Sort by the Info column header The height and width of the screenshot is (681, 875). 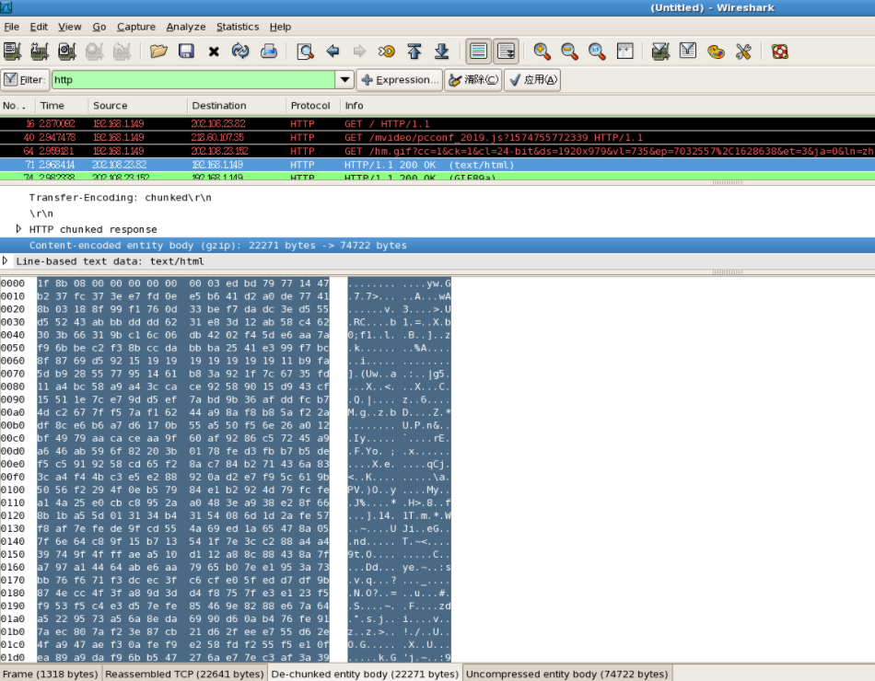[607, 106]
